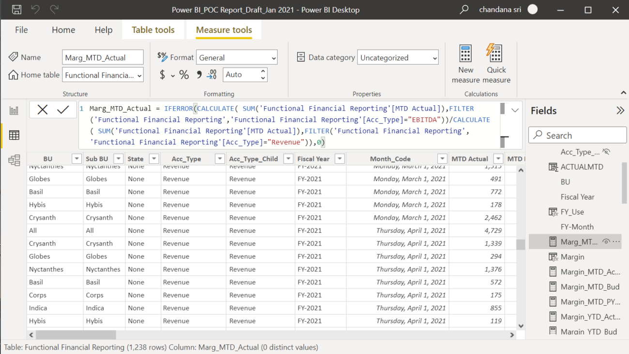Toggle visibility of the Acc_Type field
Viewport: 629px width, 354px height.
click(606, 152)
